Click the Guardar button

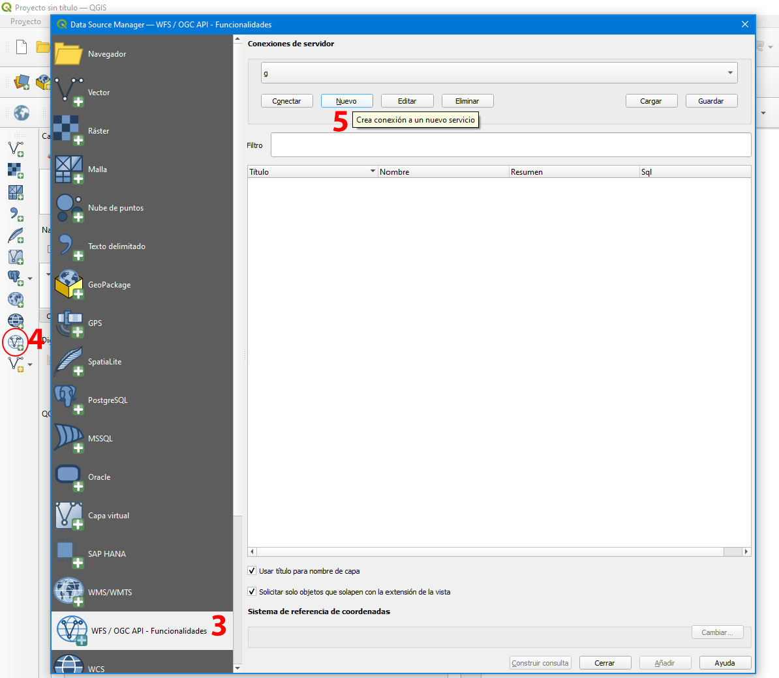click(711, 101)
